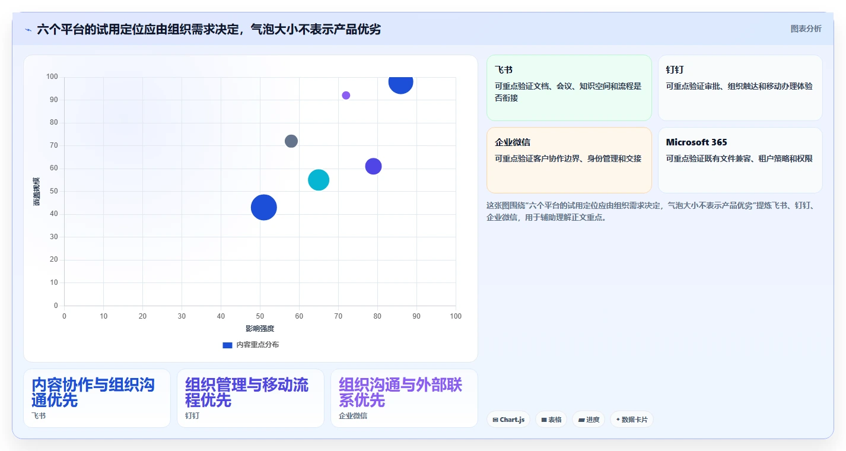
Task: Click the legend text '内容重点分布'
Action: (257, 345)
